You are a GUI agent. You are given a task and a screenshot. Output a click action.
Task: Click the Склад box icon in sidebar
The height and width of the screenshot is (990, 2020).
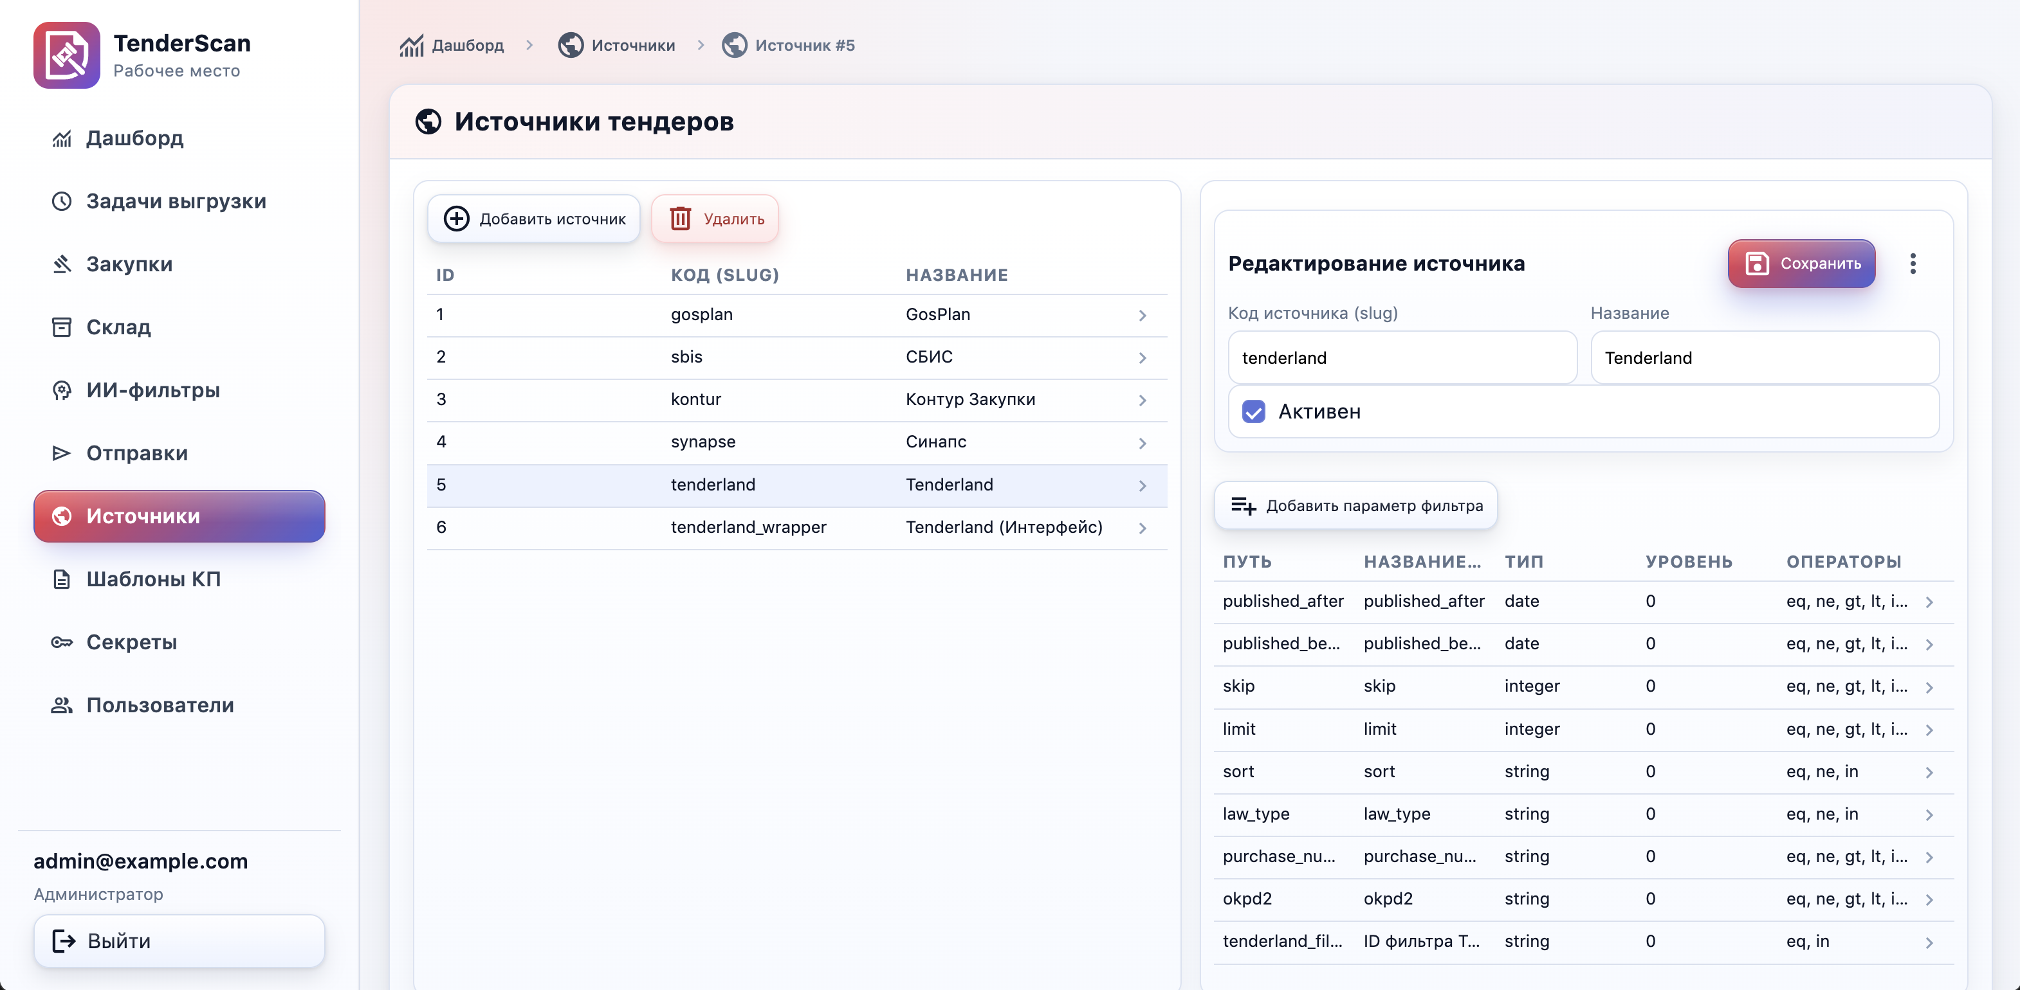point(62,327)
